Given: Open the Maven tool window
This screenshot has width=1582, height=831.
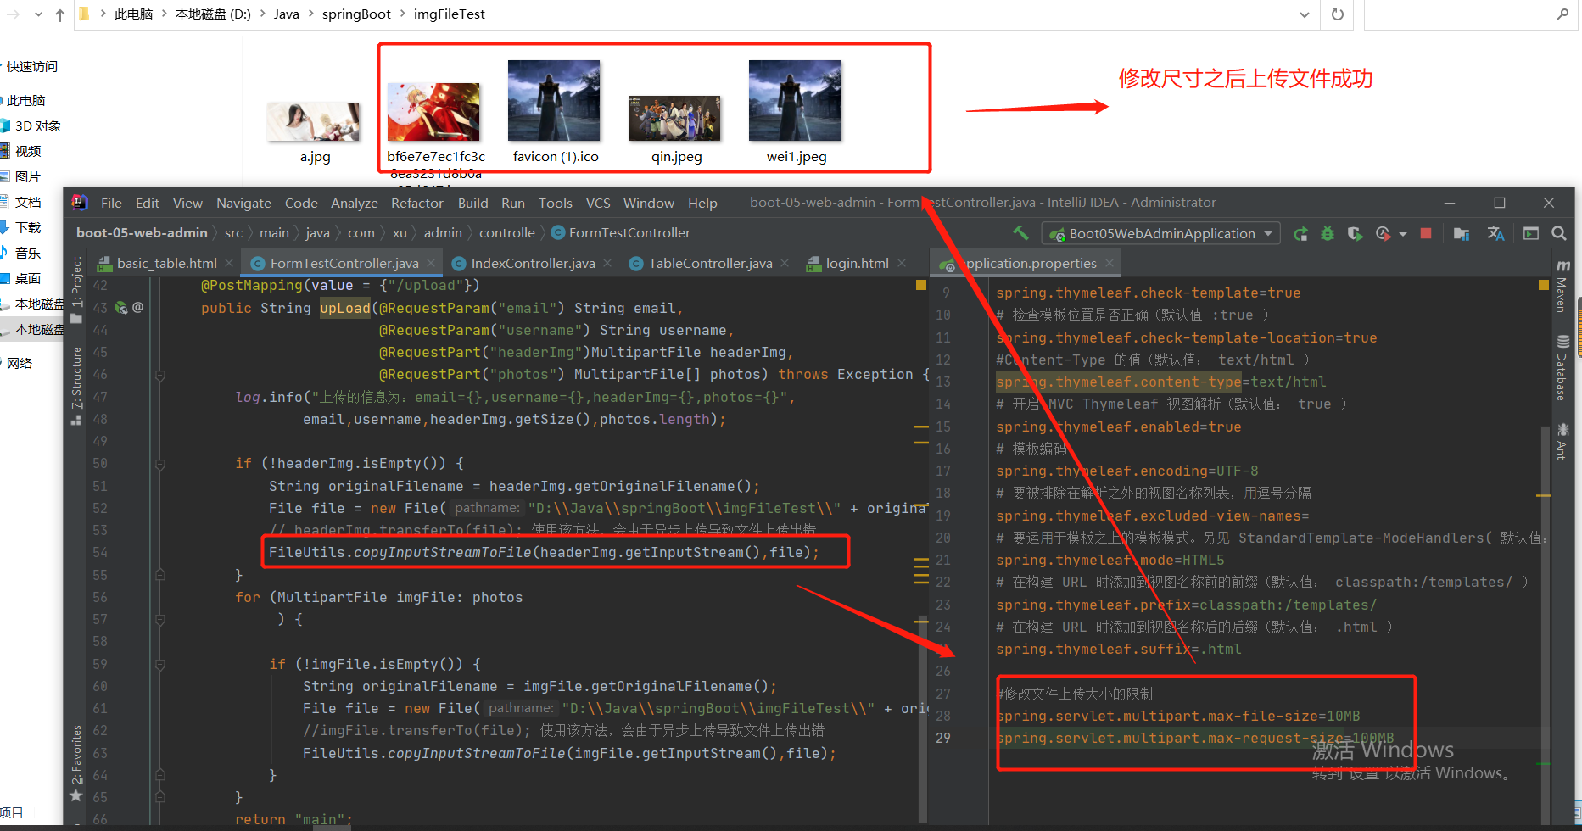Looking at the screenshot, I should [1562, 287].
